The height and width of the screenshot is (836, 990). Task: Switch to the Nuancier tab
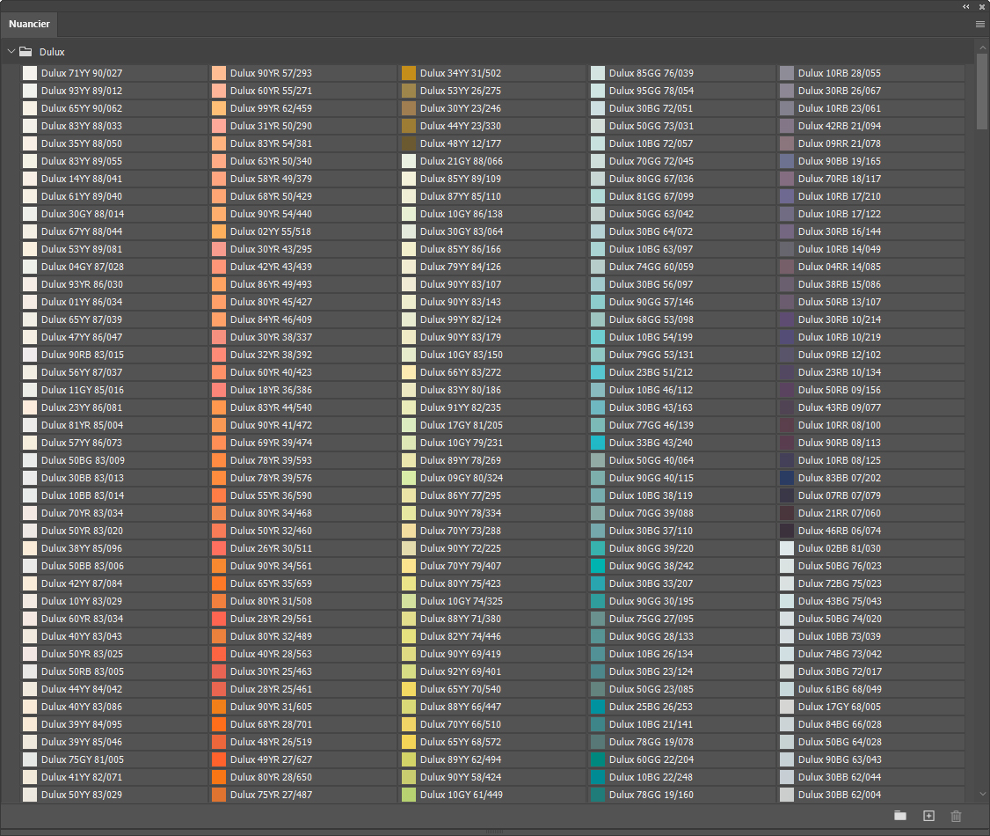pyautogui.click(x=29, y=24)
